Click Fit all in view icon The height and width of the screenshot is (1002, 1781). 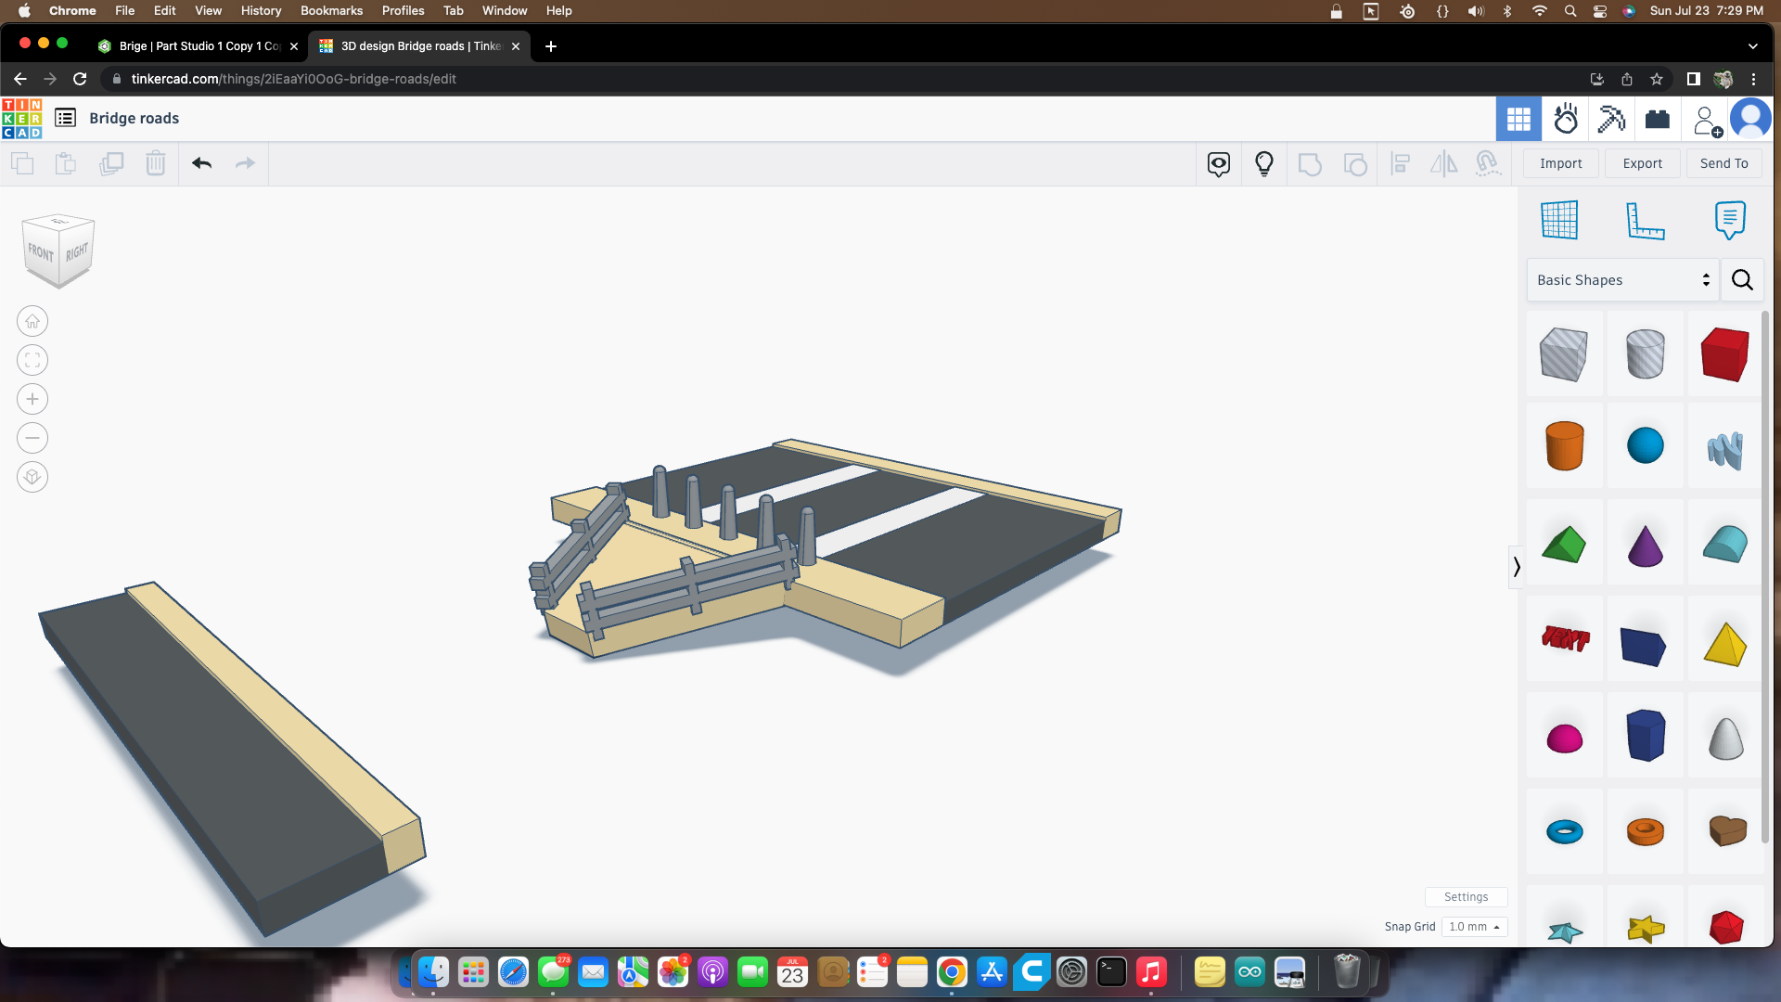point(32,360)
